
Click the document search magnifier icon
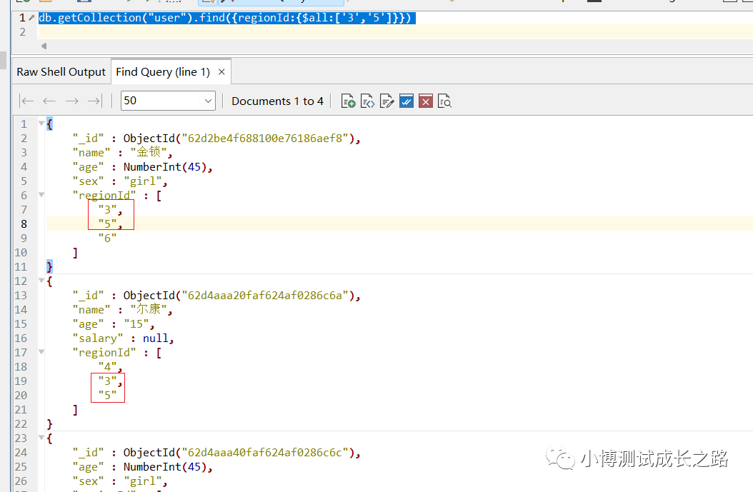444,101
